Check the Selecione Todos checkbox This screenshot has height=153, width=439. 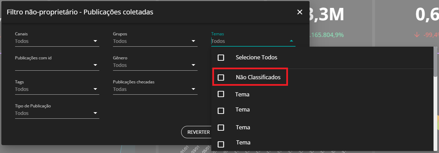pos(221,58)
